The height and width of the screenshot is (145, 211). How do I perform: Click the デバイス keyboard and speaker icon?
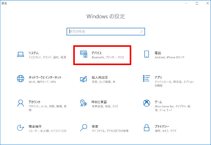point(84,54)
